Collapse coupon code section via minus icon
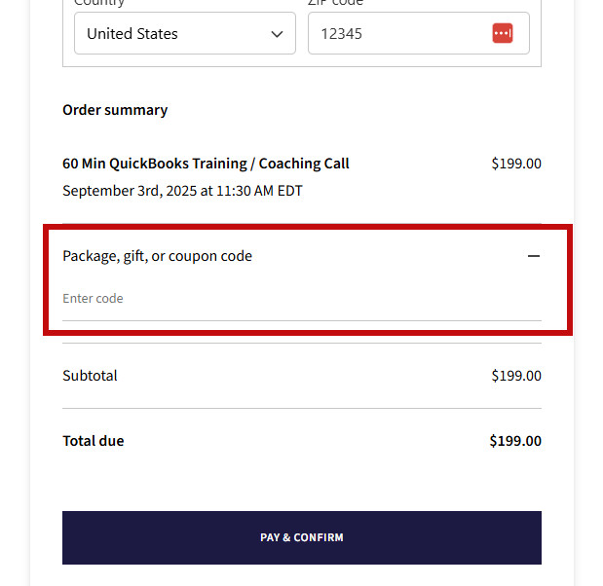Image resolution: width=603 pixels, height=586 pixels. pyautogui.click(x=533, y=256)
